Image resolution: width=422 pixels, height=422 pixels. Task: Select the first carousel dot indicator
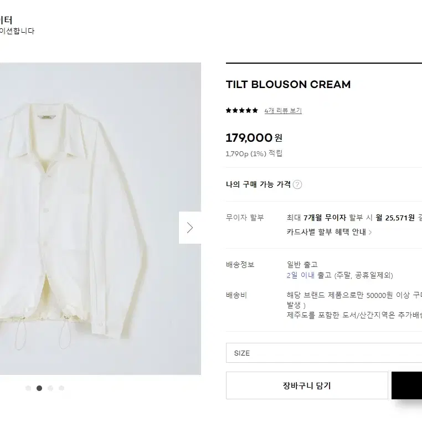[28, 388]
